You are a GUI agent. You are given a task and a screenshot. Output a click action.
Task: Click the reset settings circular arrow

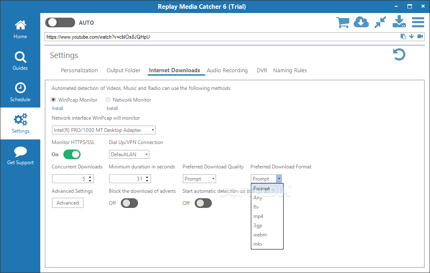(x=399, y=54)
